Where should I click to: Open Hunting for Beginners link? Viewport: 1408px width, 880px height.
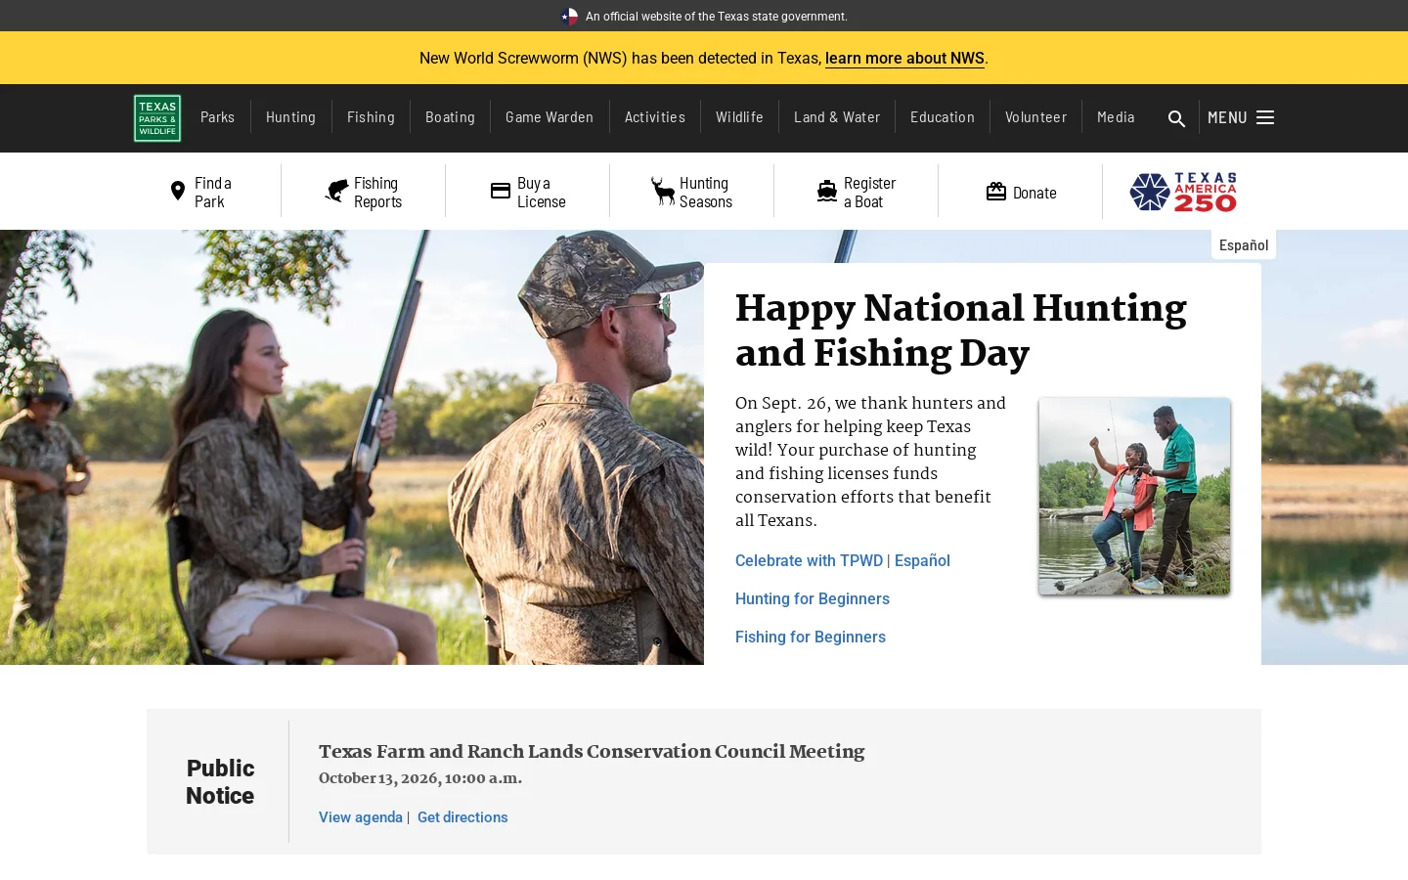point(813,598)
